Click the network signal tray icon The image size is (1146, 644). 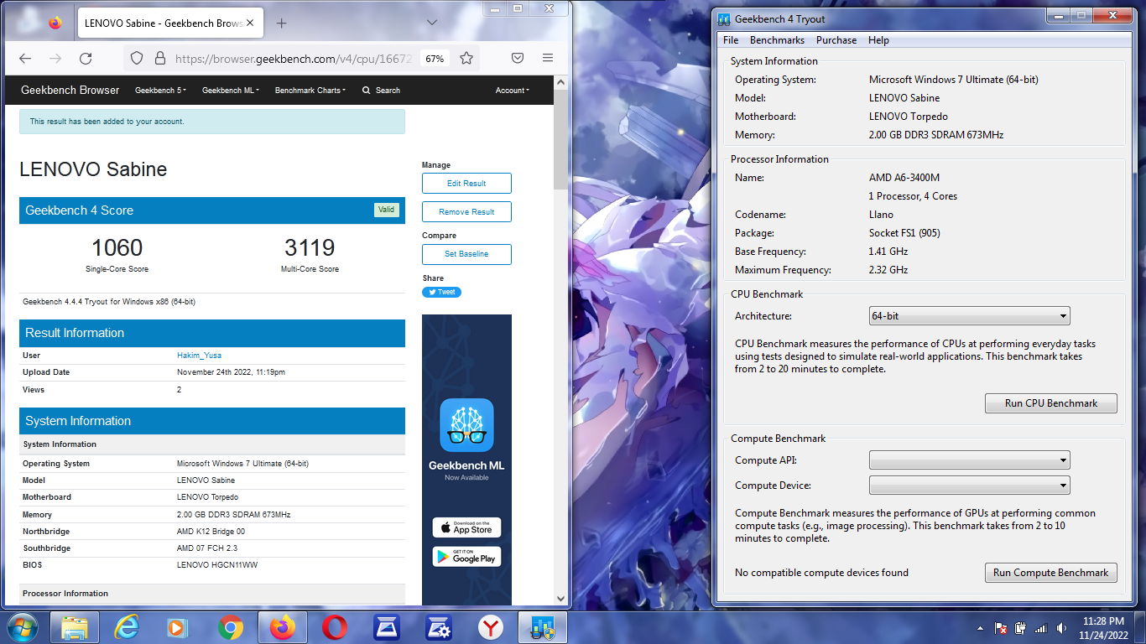(1041, 627)
